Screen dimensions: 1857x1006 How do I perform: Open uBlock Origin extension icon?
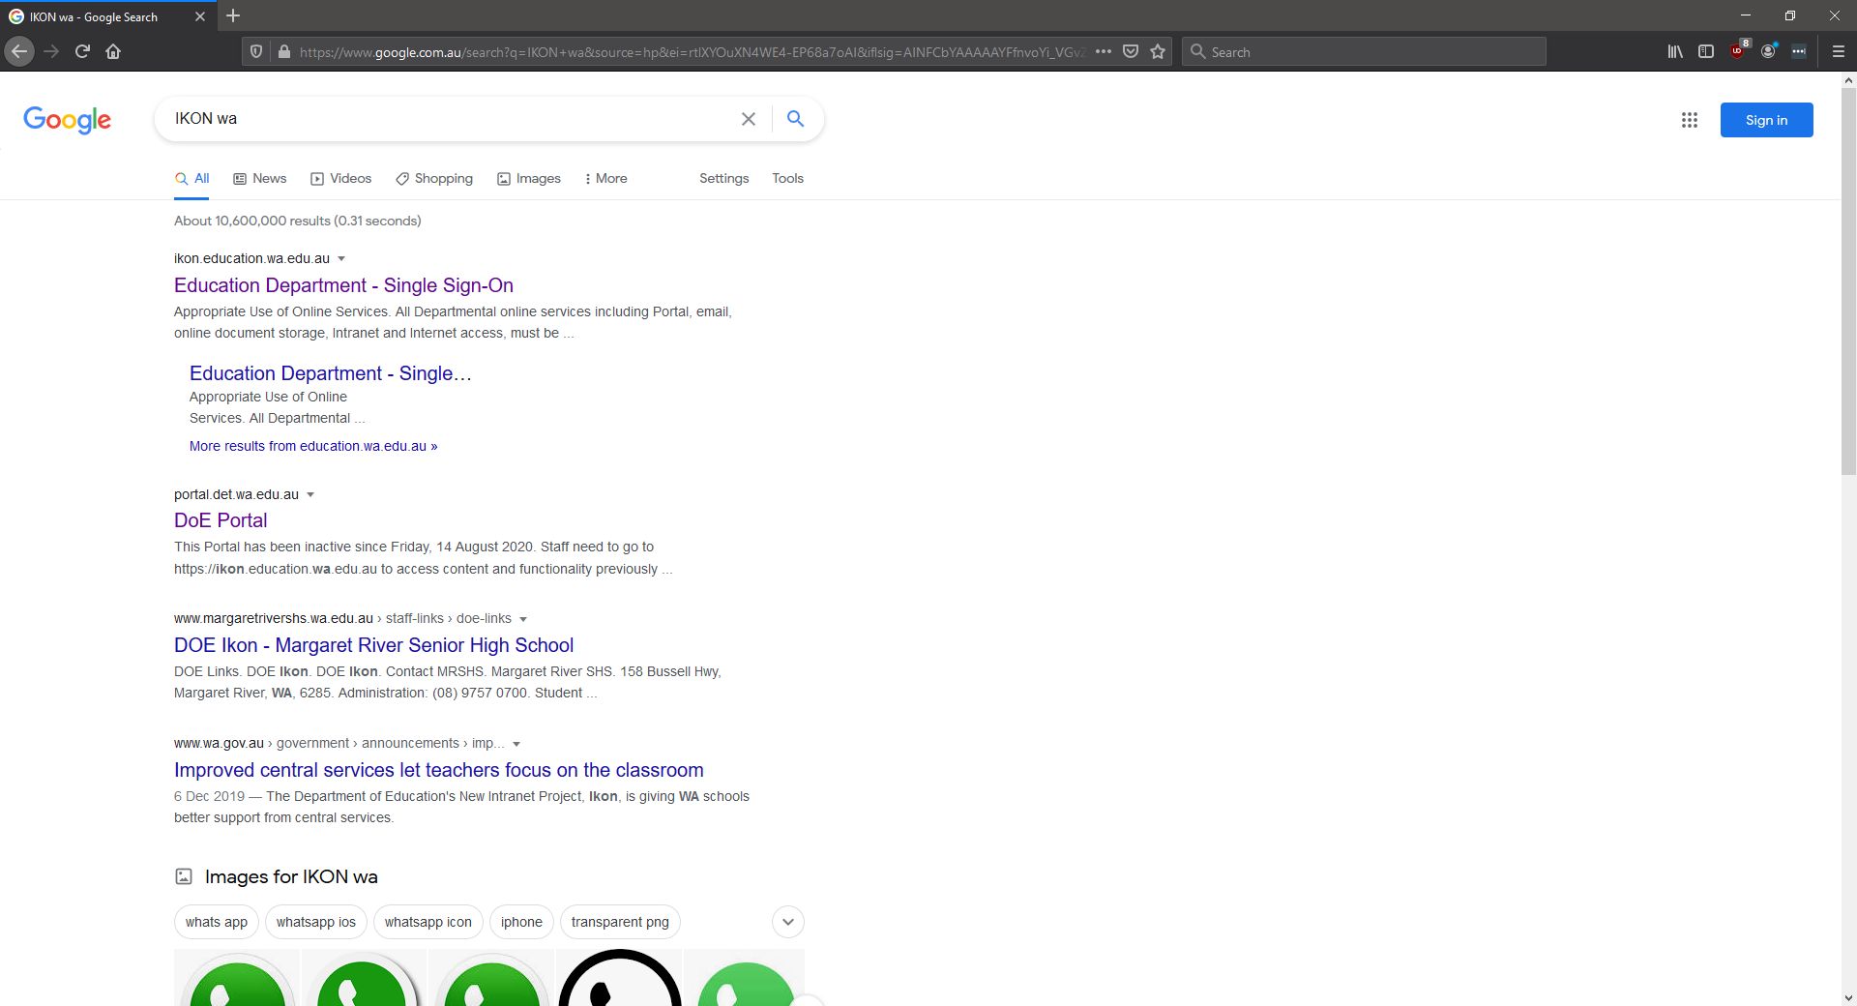(1738, 51)
